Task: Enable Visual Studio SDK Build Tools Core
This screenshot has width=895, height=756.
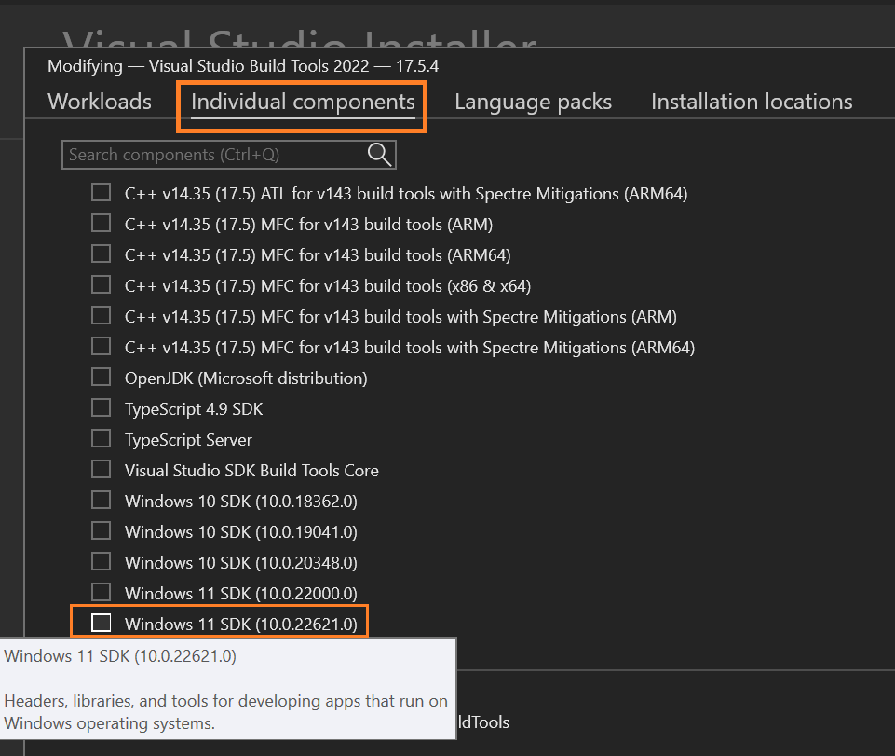Action: [x=102, y=469]
